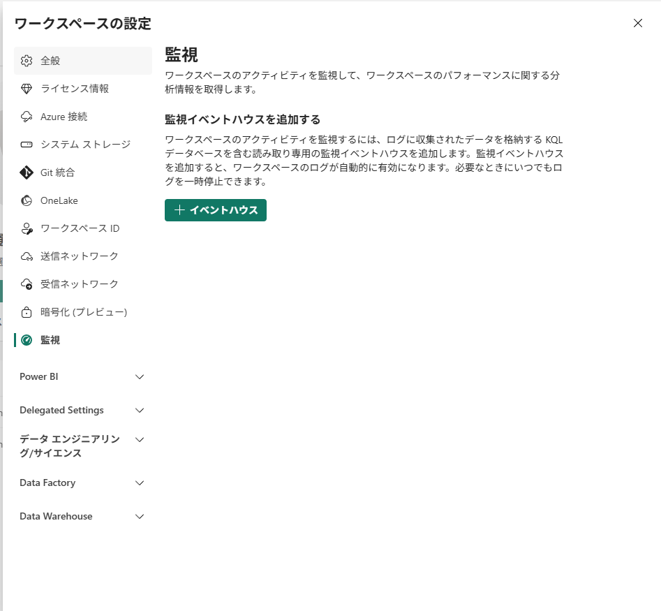Click the ワークスペースの設定 title
The width and height of the screenshot is (661, 611).
pyautogui.click(x=82, y=24)
